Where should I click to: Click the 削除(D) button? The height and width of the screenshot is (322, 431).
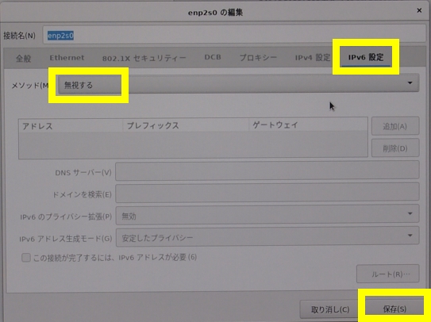pyautogui.click(x=395, y=148)
